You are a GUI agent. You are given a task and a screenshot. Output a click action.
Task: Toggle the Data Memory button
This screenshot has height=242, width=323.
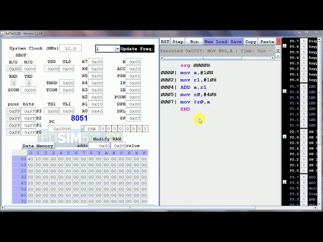38,146
